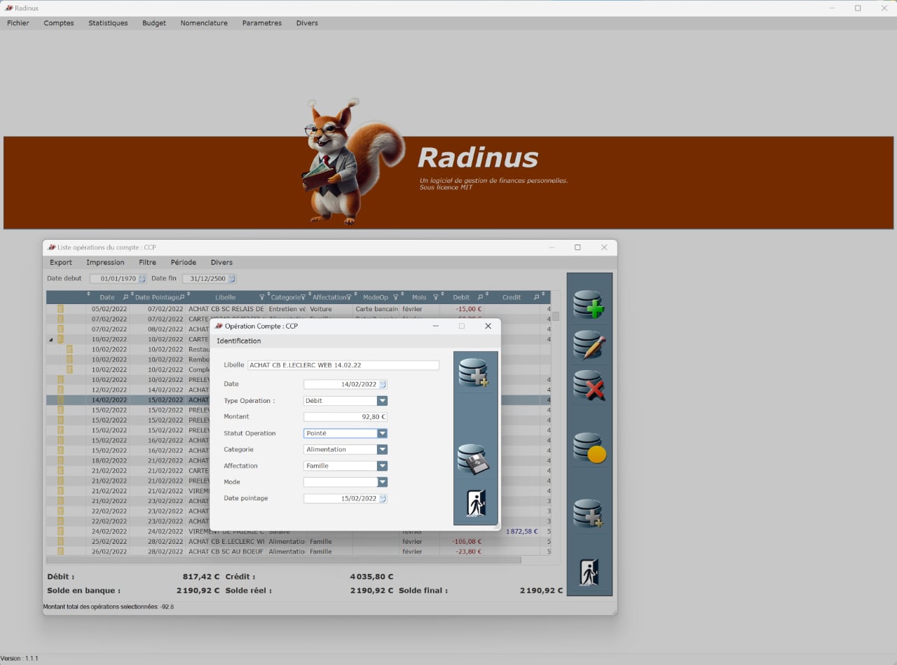Click the delete operation red cross icon
This screenshot has width=897, height=665.
(589, 385)
